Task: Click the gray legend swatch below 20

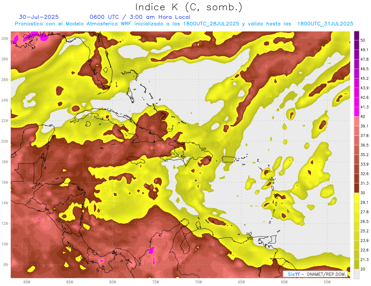Action: click(x=356, y=274)
